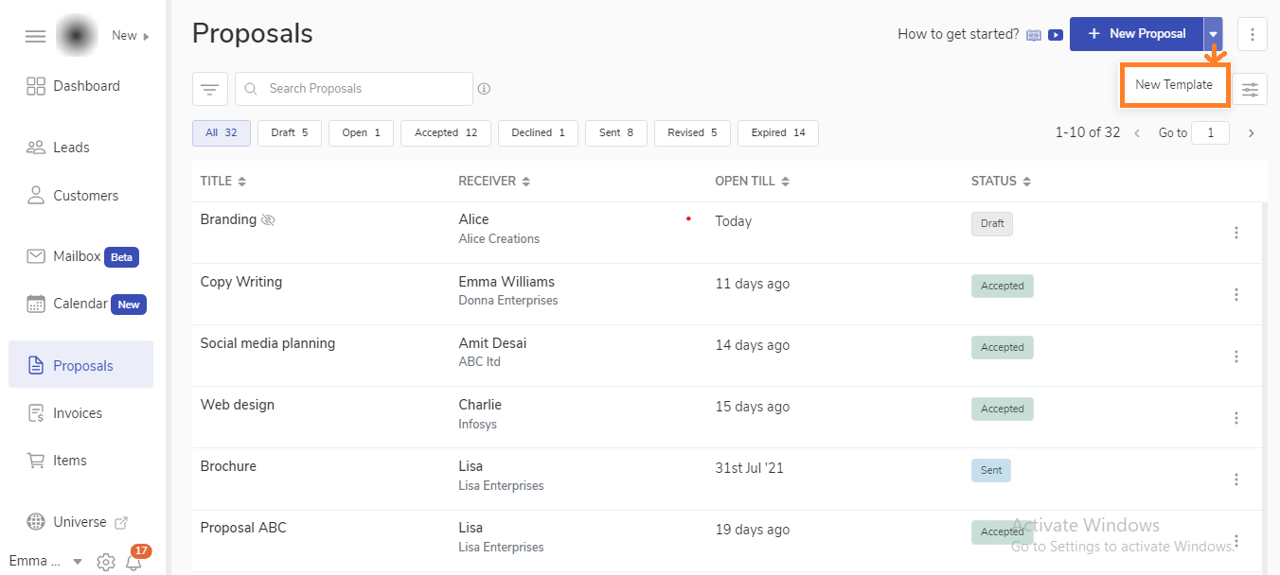Open the getting started video icon
The height and width of the screenshot is (575, 1280).
1055,35
